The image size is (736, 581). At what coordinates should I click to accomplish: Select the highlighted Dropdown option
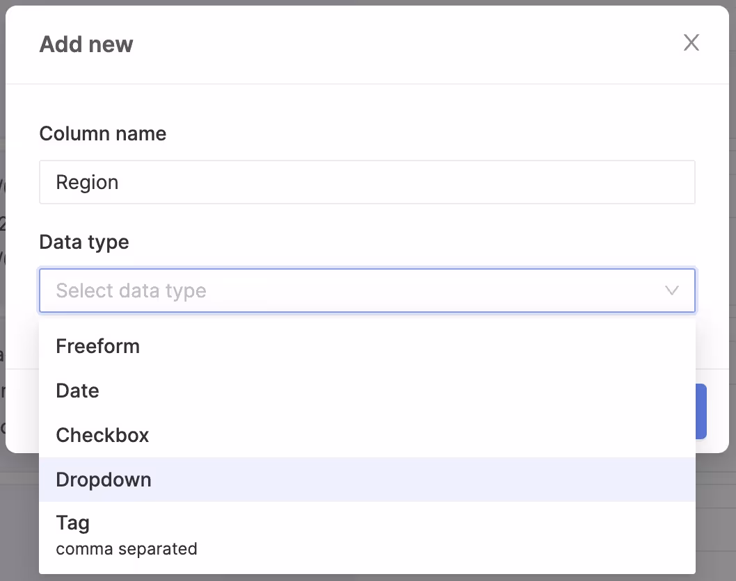coord(104,480)
